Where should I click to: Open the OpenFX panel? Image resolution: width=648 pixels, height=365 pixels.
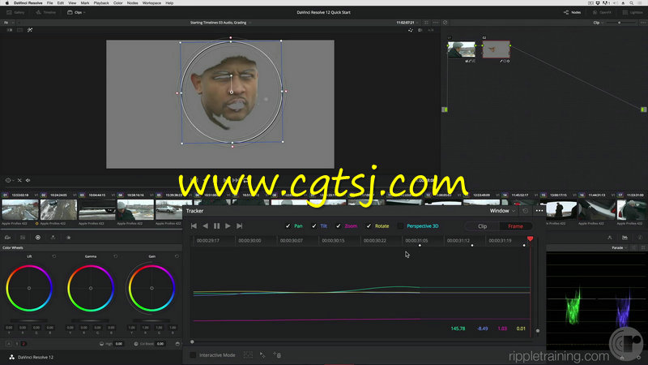click(x=602, y=12)
